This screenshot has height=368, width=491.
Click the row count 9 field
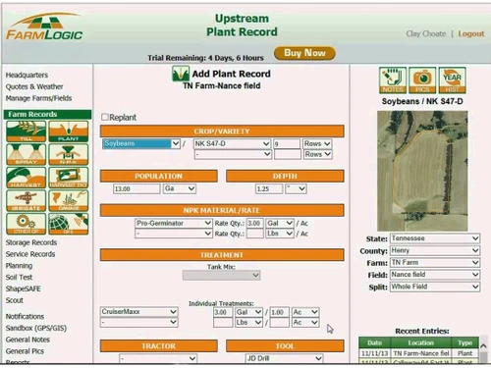click(287, 143)
